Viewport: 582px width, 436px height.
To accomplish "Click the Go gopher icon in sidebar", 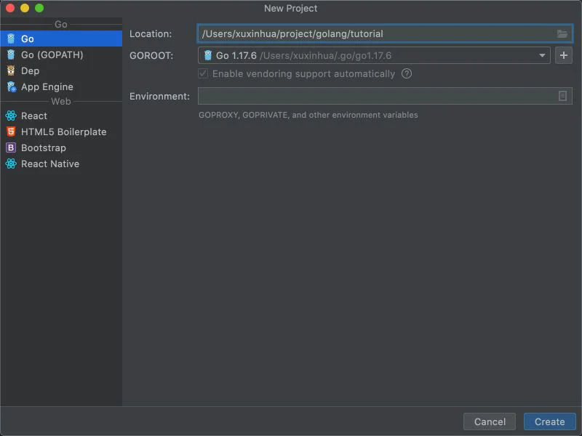I will tap(11, 39).
